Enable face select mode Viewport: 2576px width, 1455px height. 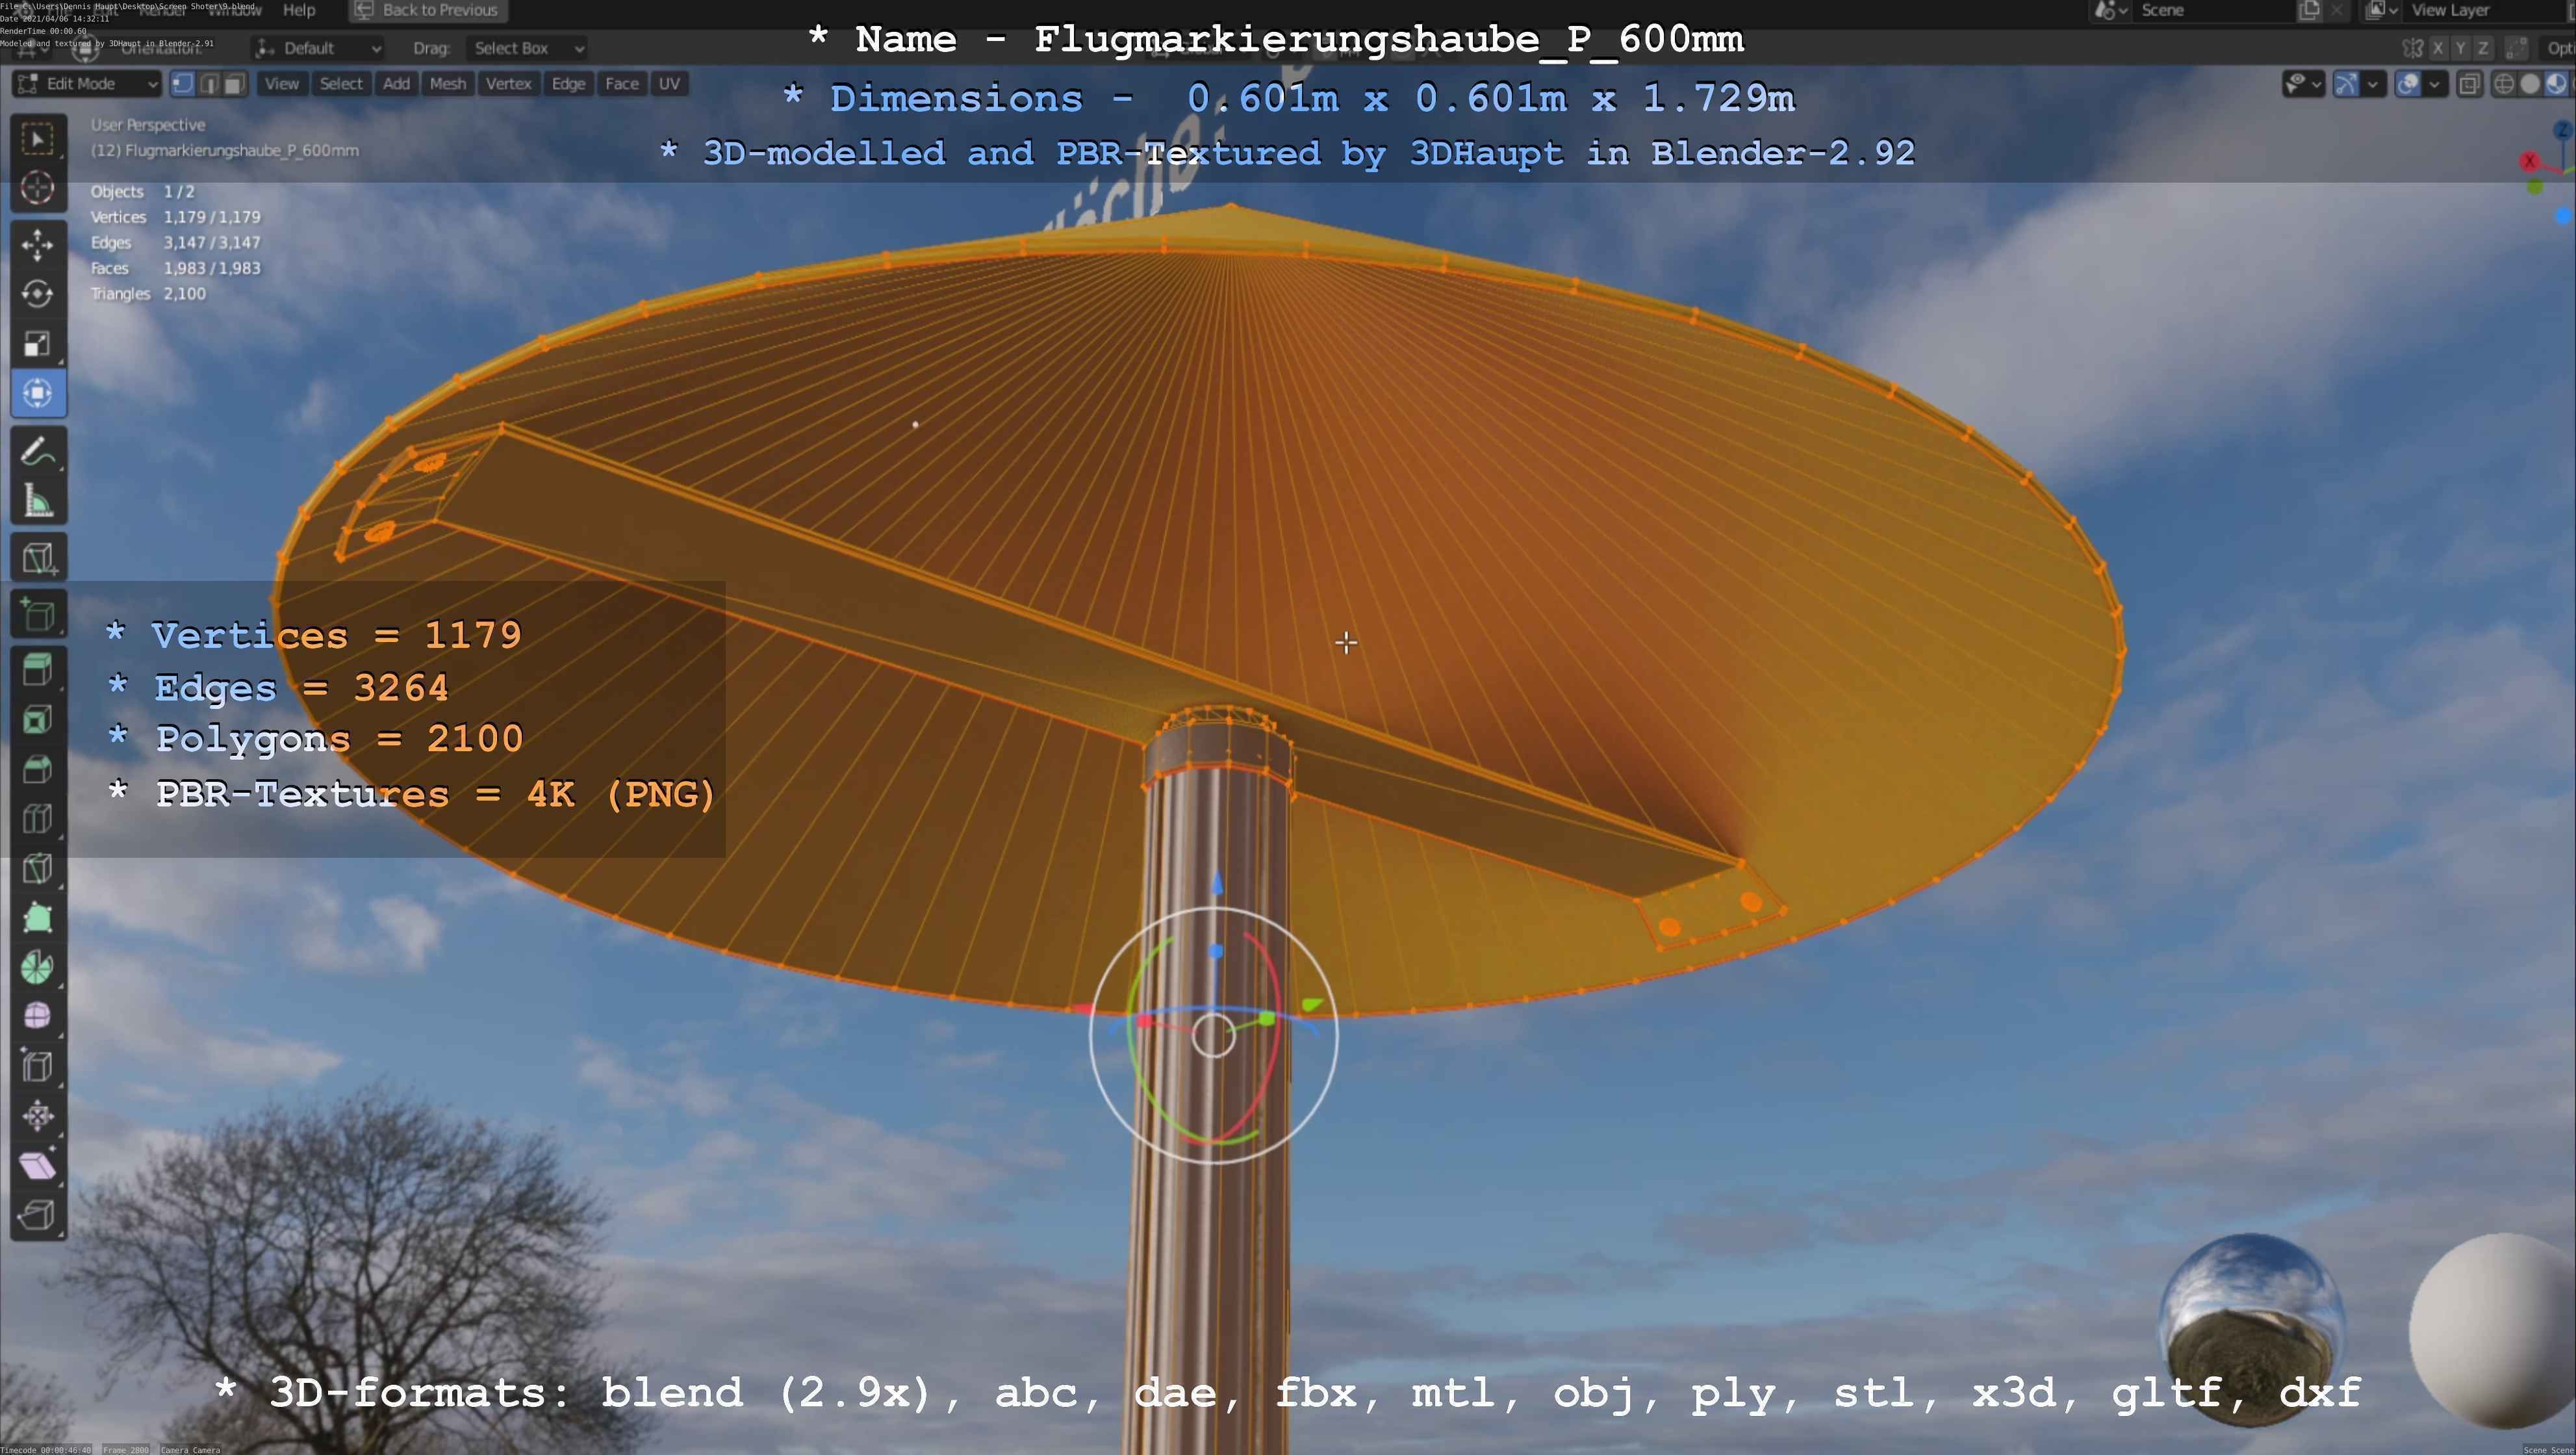(234, 84)
